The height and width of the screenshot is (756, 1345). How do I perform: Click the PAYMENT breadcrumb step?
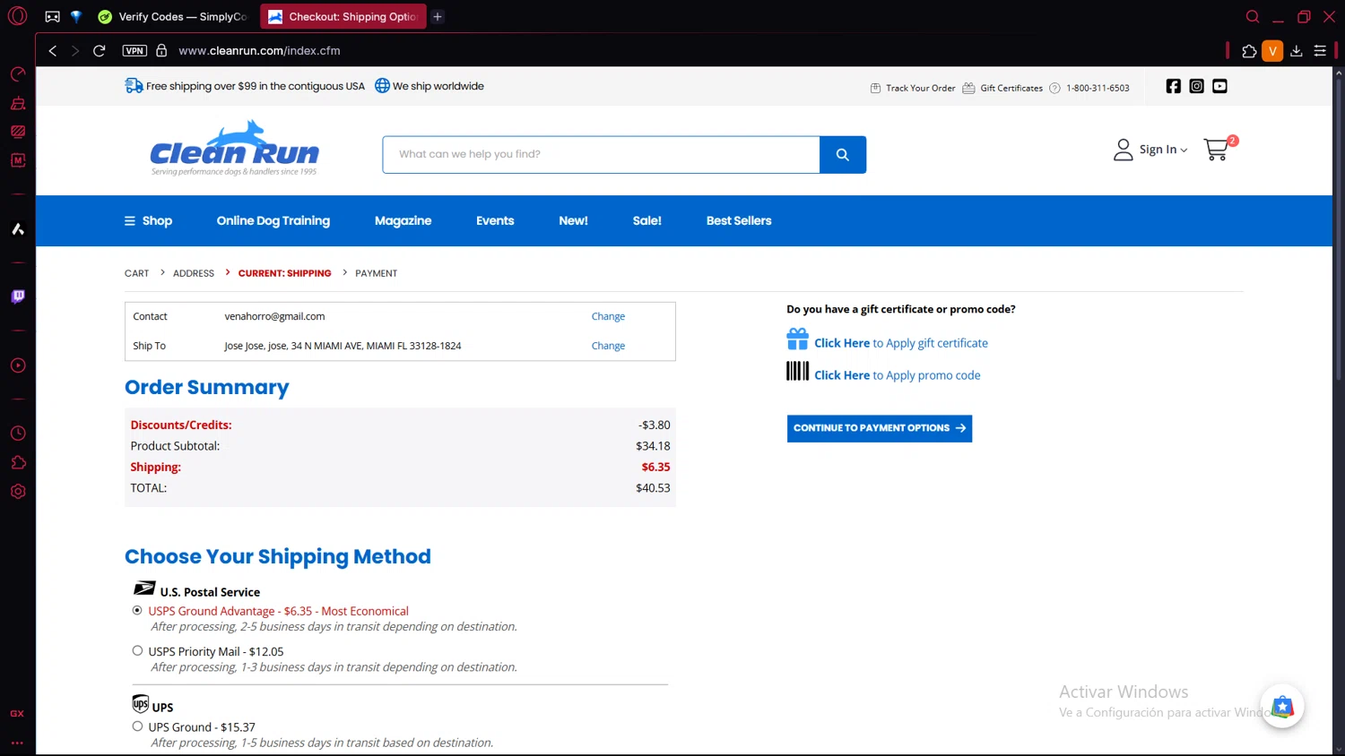pyautogui.click(x=376, y=273)
